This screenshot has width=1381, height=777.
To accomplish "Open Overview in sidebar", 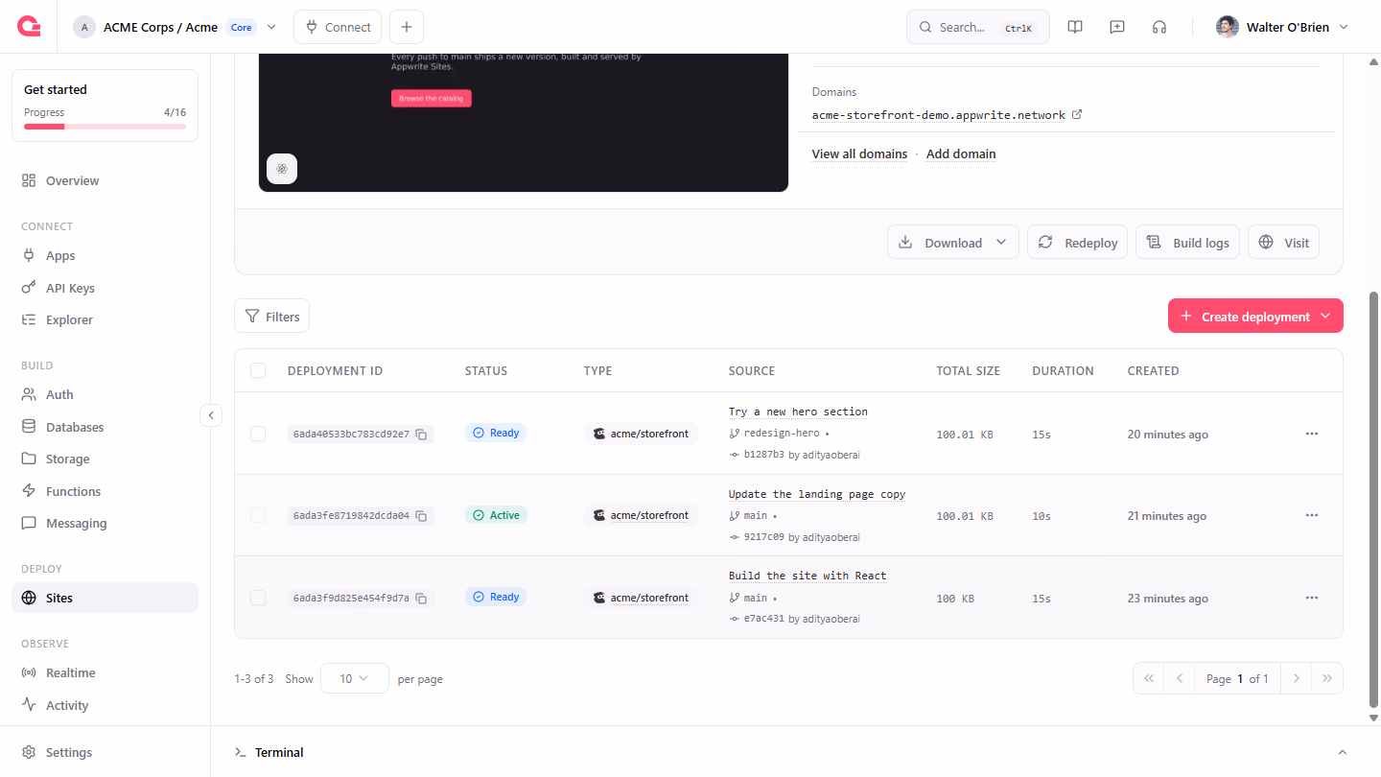I will [105, 180].
